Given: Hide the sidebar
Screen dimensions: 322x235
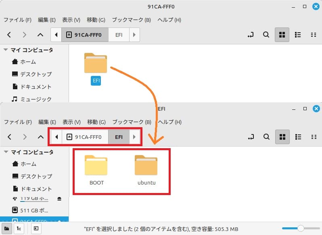Looking at the screenshot, I should [36, 229].
